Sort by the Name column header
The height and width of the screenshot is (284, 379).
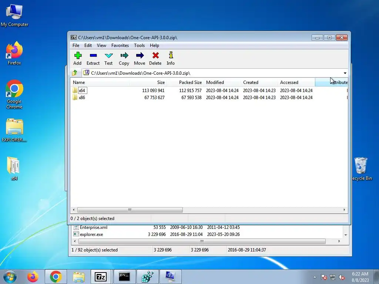pos(100,82)
